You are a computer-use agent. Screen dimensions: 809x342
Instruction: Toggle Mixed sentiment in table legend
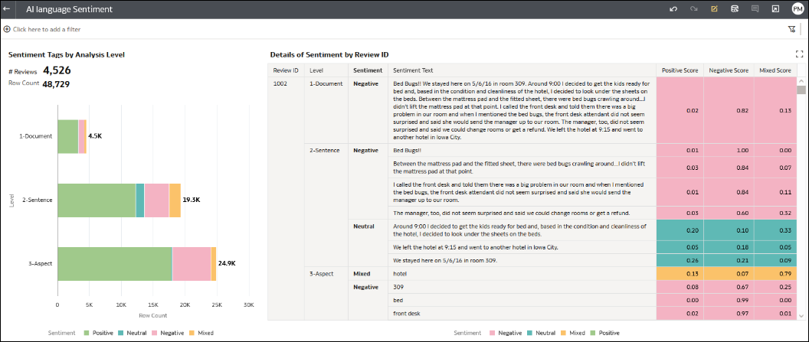point(573,333)
